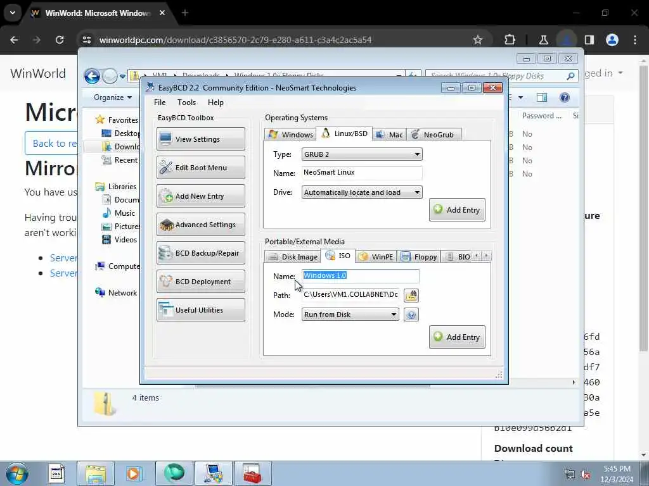
Task: Bookmark page with star icon
Action: pyautogui.click(x=478, y=40)
